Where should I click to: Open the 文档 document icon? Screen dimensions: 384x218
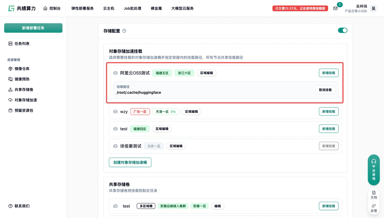[x=374, y=195]
